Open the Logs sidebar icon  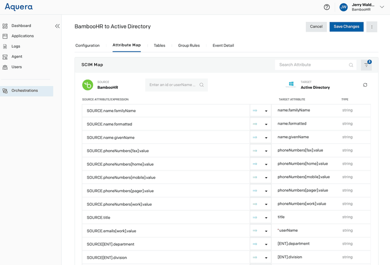pyautogui.click(x=5, y=46)
